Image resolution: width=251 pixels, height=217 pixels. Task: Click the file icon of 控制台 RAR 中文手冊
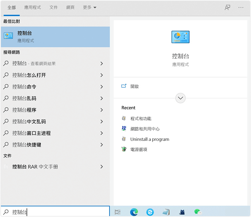pyautogui.click(x=6, y=167)
